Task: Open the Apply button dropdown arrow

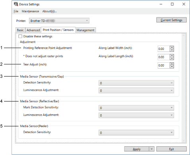Action: 151,149
